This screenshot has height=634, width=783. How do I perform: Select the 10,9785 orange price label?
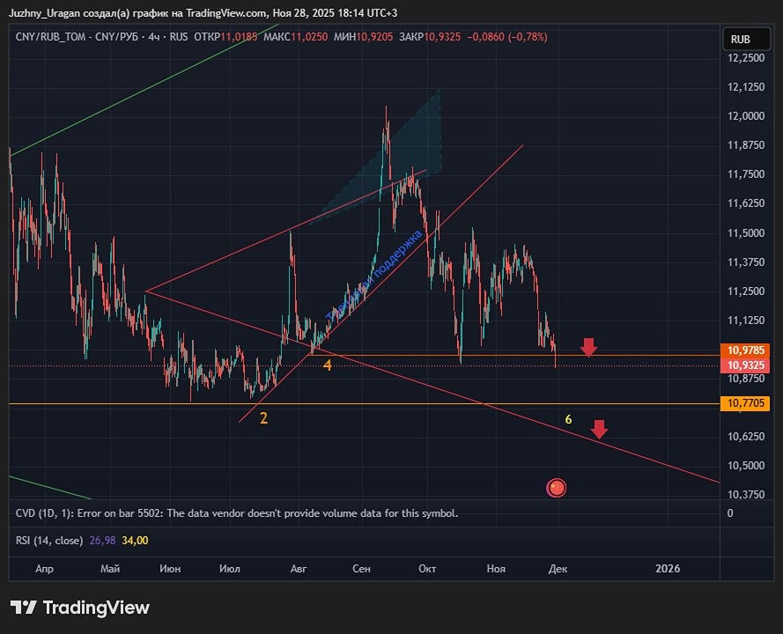745,350
